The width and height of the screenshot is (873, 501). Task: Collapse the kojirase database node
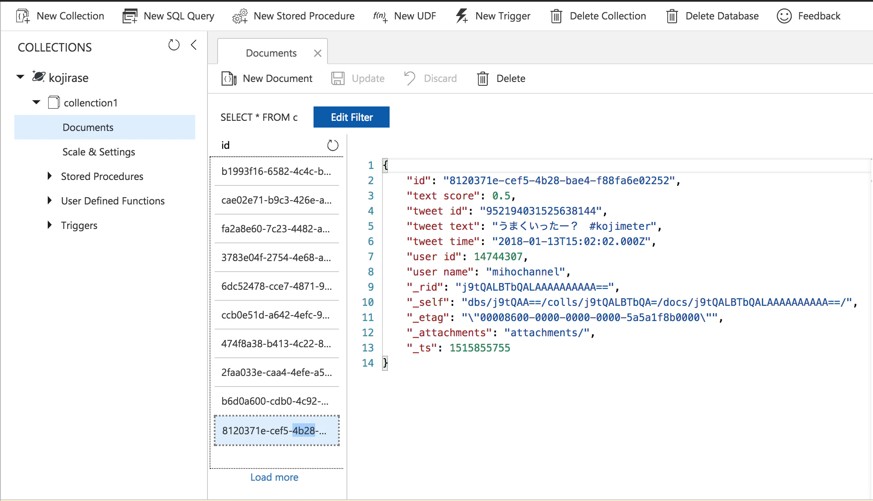point(20,77)
